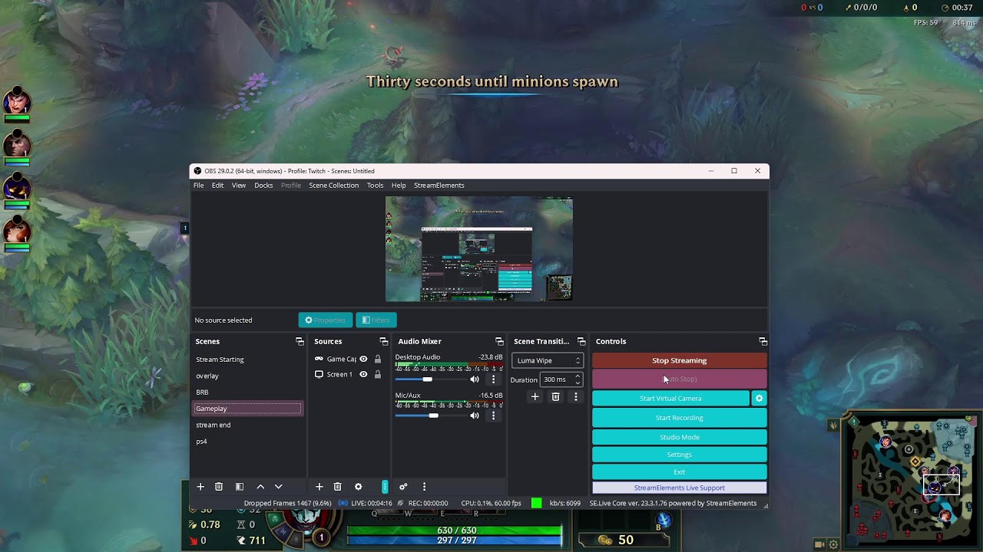Pop out the Controls dock
The image size is (983, 552).
click(x=763, y=341)
